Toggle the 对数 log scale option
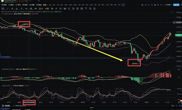The height and width of the screenshot is (110, 182). pos(173,106)
